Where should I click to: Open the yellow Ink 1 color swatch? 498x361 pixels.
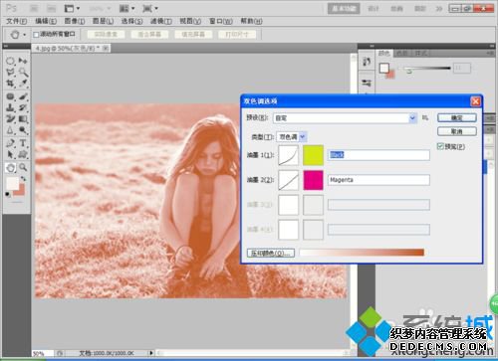point(313,155)
